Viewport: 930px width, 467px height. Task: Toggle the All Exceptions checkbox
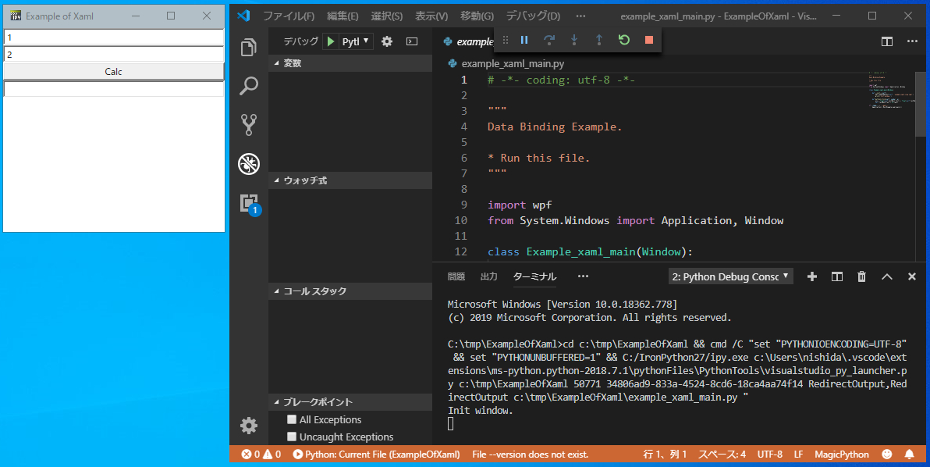(291, 419)
